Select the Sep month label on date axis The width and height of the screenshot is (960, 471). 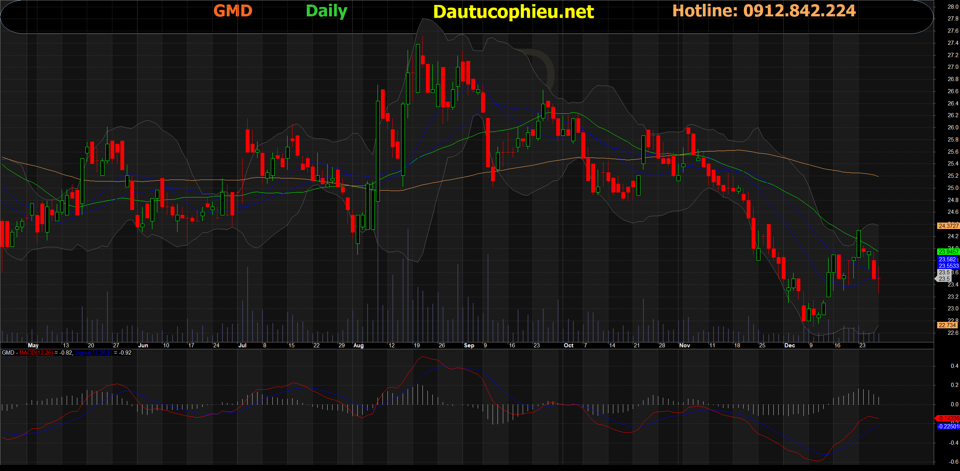click(x=469, y=345)
